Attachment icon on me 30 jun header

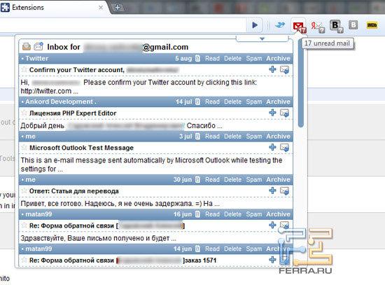[x=197, y=179]
